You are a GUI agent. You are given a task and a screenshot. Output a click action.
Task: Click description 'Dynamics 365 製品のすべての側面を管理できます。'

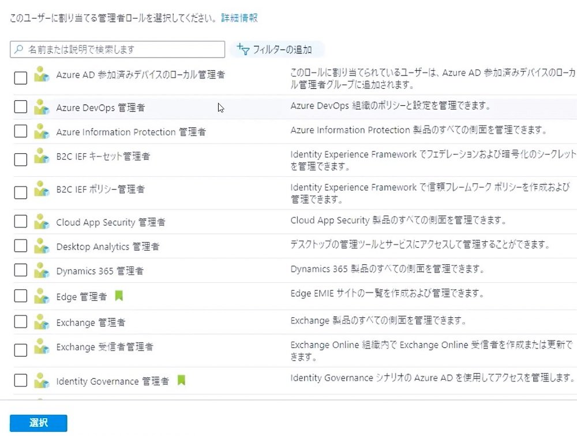pyautogui.click(x=387, y=269)
